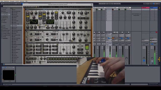Open the Ansicht menu

tap(17, 1)
